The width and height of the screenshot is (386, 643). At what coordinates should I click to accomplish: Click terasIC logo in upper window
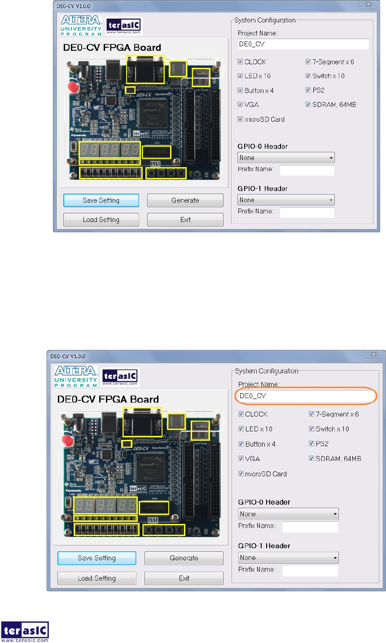[x=124, y=26]
